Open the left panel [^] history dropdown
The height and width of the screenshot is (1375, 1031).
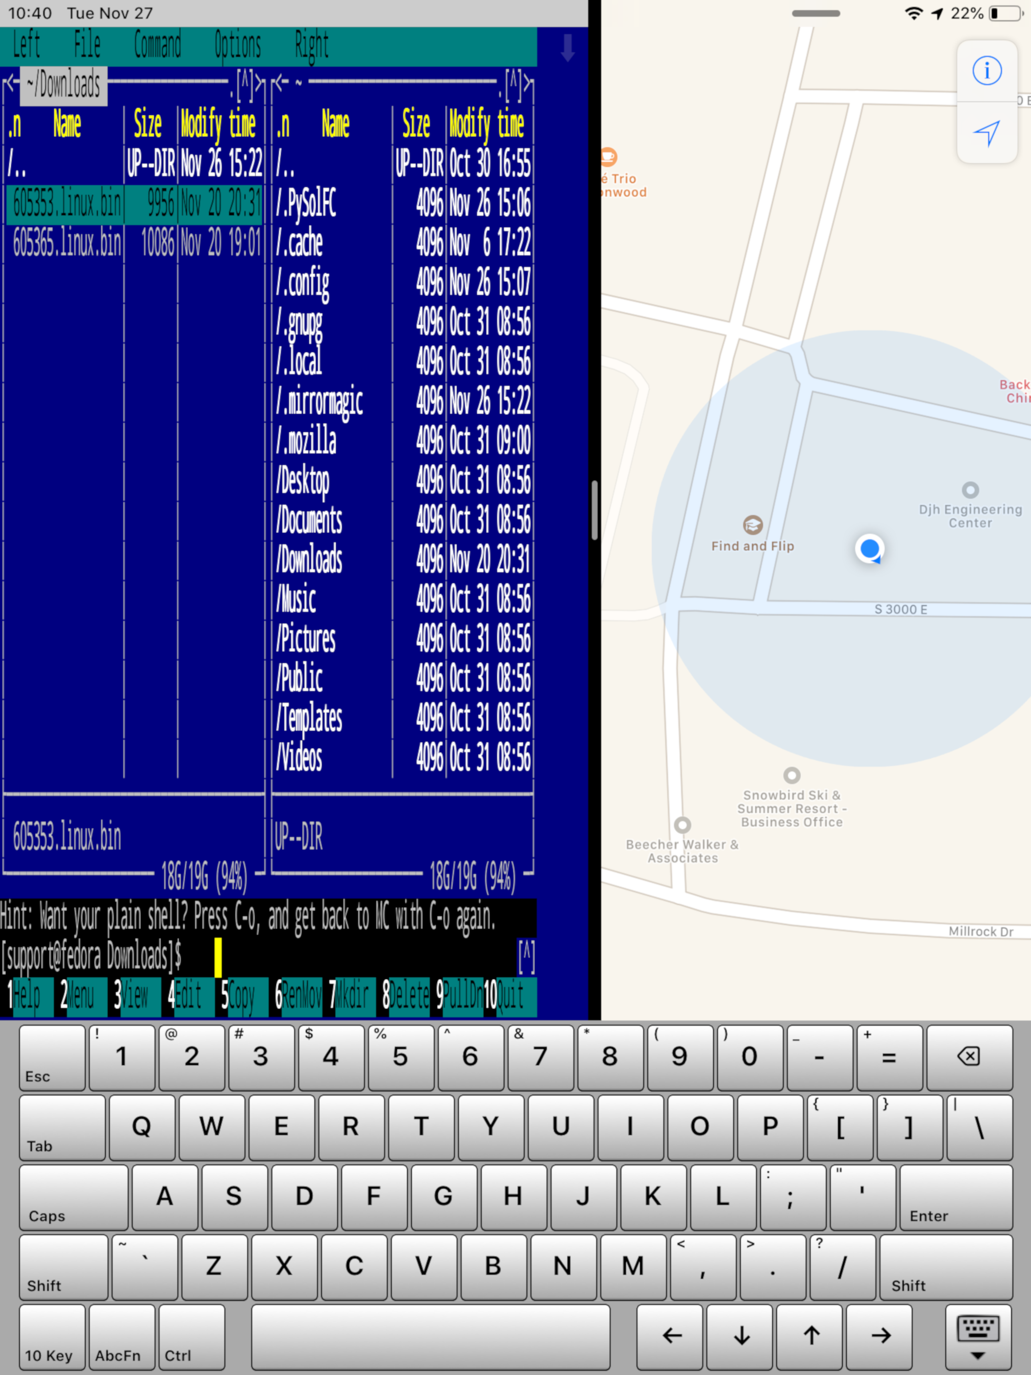245,85
